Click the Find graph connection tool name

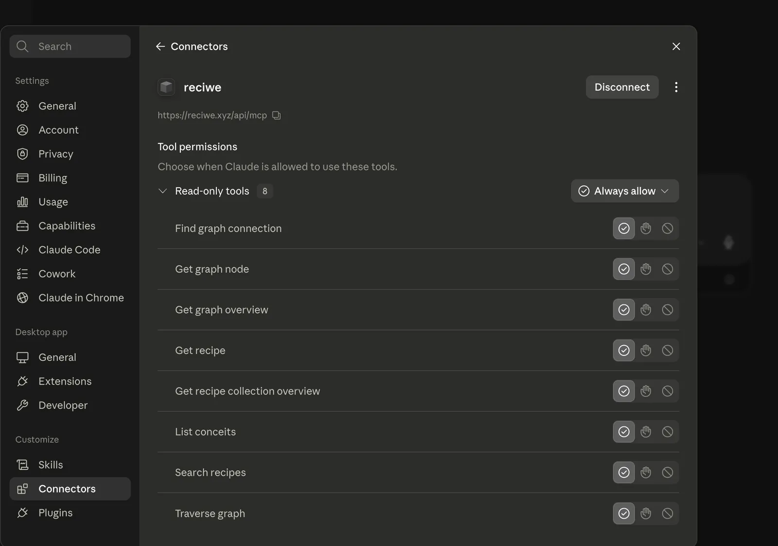(228, 229)
